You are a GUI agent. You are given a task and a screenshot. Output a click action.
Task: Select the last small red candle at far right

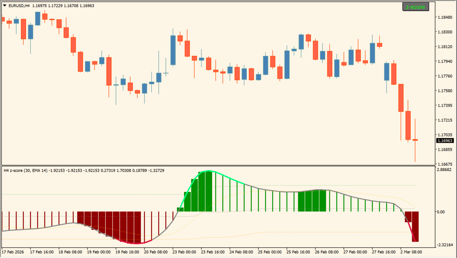pyautogui.click(x=415, y=140)
